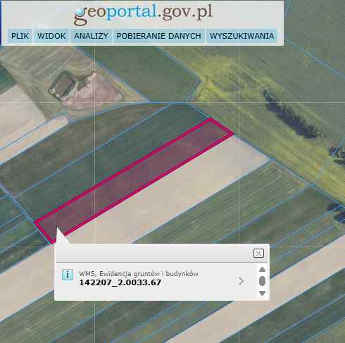Open the POBIERANIE DANYCH menu

click(x=158, y=36)
